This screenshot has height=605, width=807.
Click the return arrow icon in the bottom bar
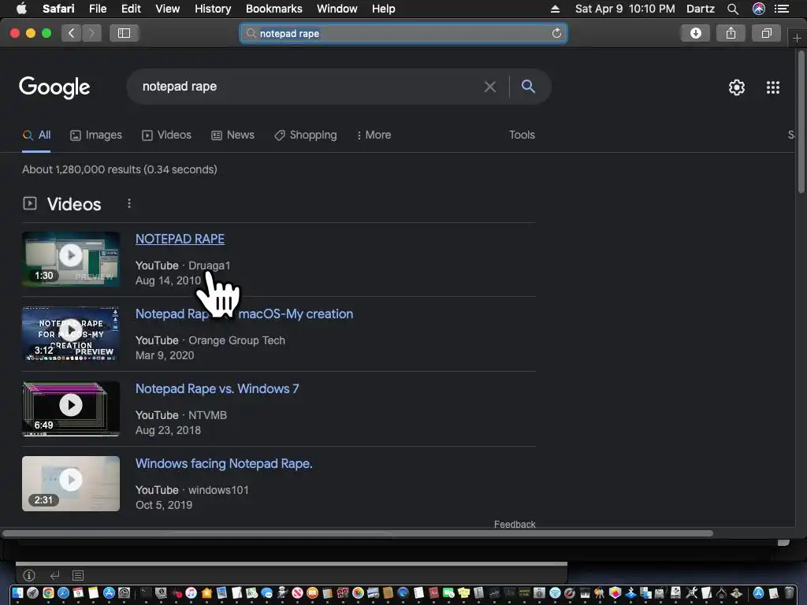point(54,575)
